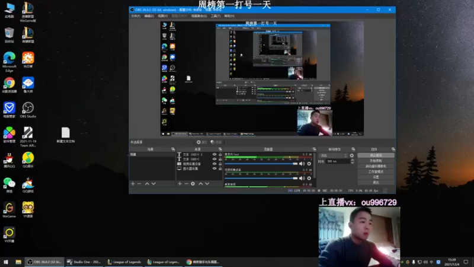Image resolution: width=474 pixels, height=267 pixels.
Task: Open the scene transition type dropdown
Action: [334, 155]
